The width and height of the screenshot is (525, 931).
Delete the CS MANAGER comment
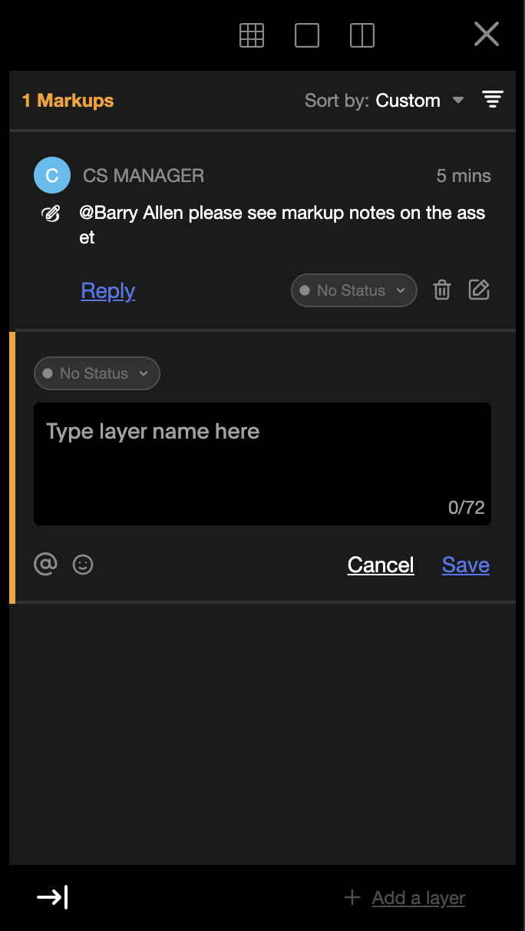[442, 290]
